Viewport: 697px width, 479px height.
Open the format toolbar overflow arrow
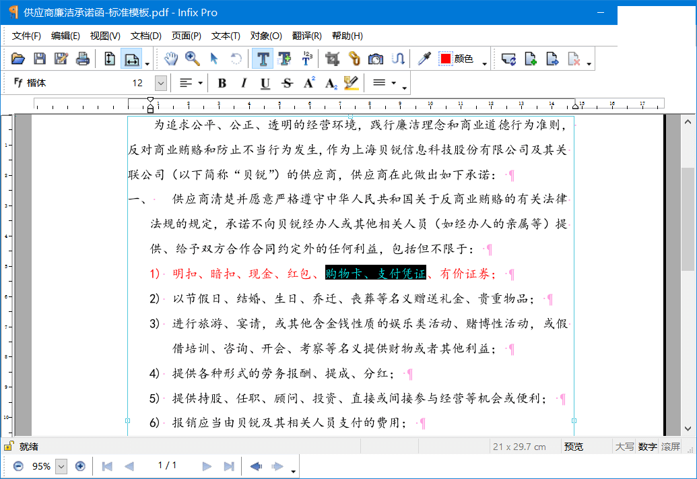(404, 88)
